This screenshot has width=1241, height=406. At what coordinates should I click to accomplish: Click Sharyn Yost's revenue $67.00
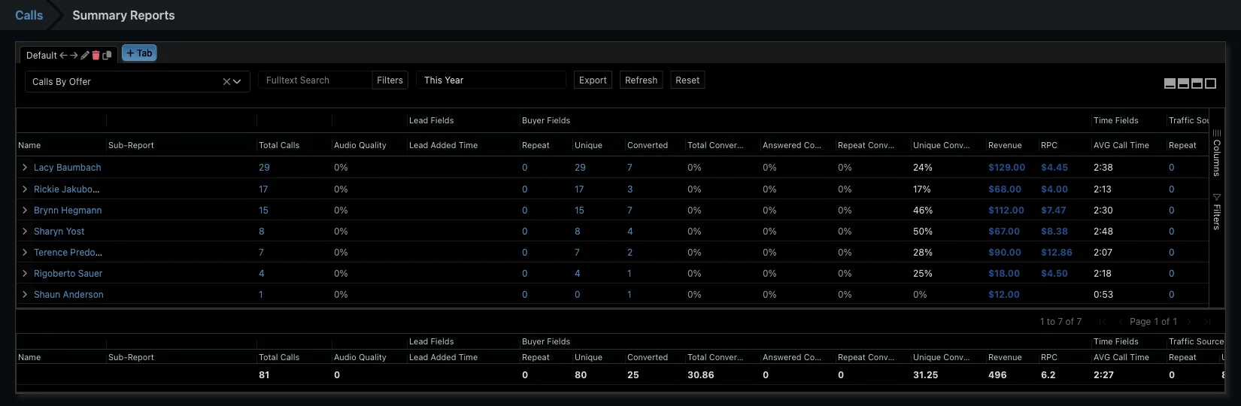pyautogui.click(x=1004, y=231)
